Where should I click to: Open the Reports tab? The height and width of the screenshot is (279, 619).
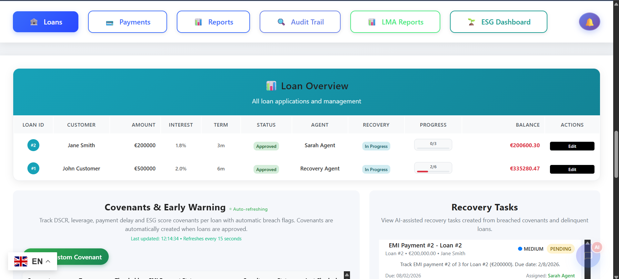[x=213, y=22]
